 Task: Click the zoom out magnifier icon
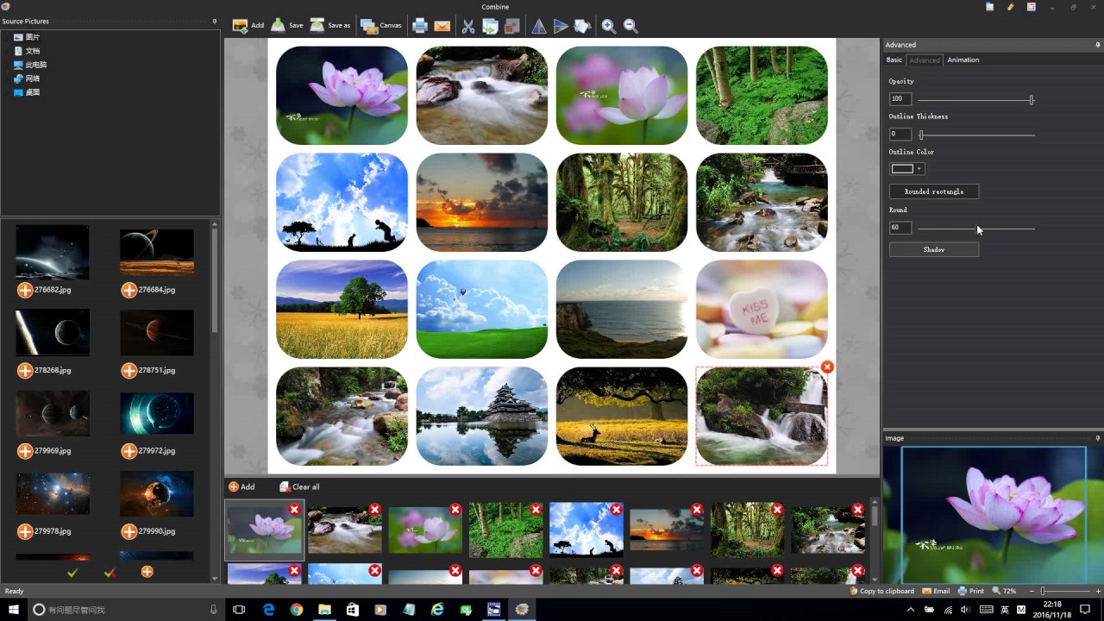(630, 26)
